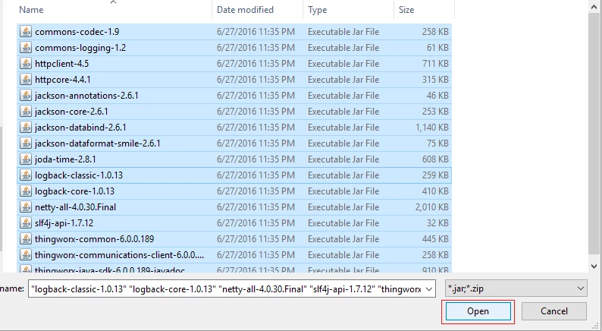
Task: Click Executable Jar File type for logback-core-1.0.13
Action: pyautogui.click(x=343, y=191)
